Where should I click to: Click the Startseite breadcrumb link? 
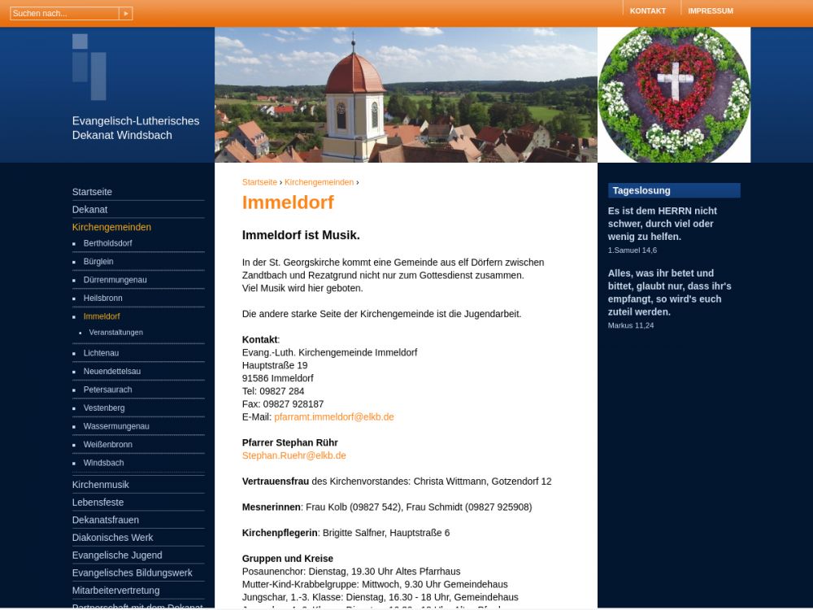[259, 182]
